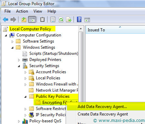Click the Network List Manager folder icon
Image resolution: width=145 pixels, height=124 pixels.
(31, 90)
